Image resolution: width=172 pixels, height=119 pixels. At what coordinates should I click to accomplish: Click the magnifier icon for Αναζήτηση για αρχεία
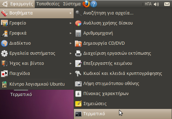click(x=78, y=13)
